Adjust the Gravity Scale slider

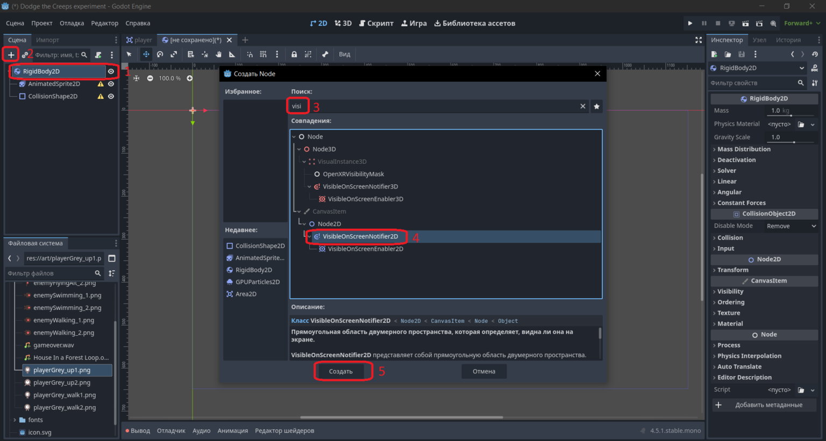(792, 138)
